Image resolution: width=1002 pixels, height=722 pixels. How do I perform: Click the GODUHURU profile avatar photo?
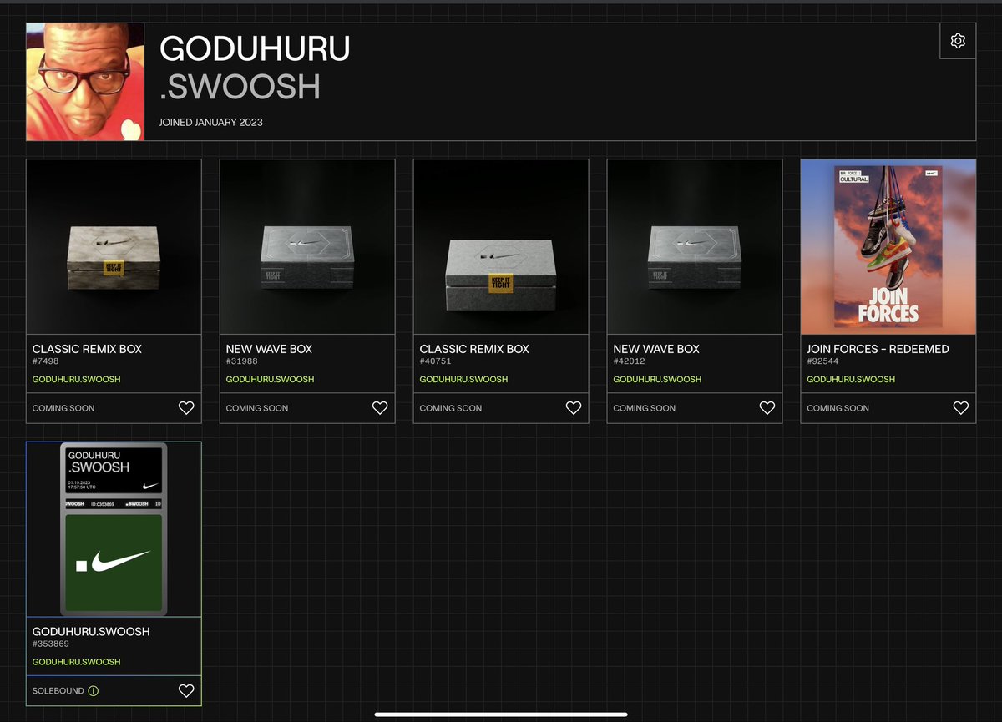pyautogui.click(x=85, y=82)
